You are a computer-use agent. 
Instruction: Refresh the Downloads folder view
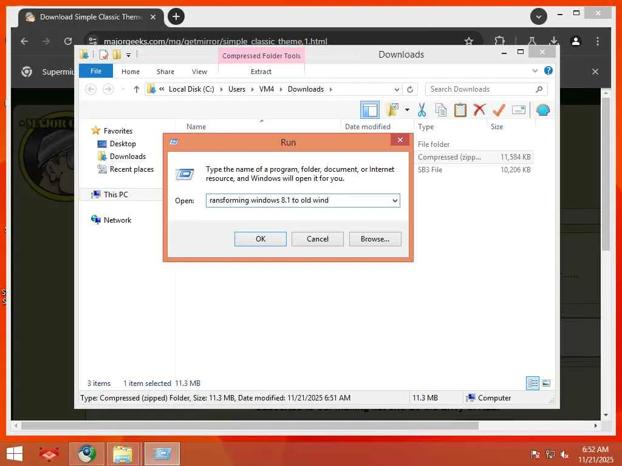coord(410,89)
